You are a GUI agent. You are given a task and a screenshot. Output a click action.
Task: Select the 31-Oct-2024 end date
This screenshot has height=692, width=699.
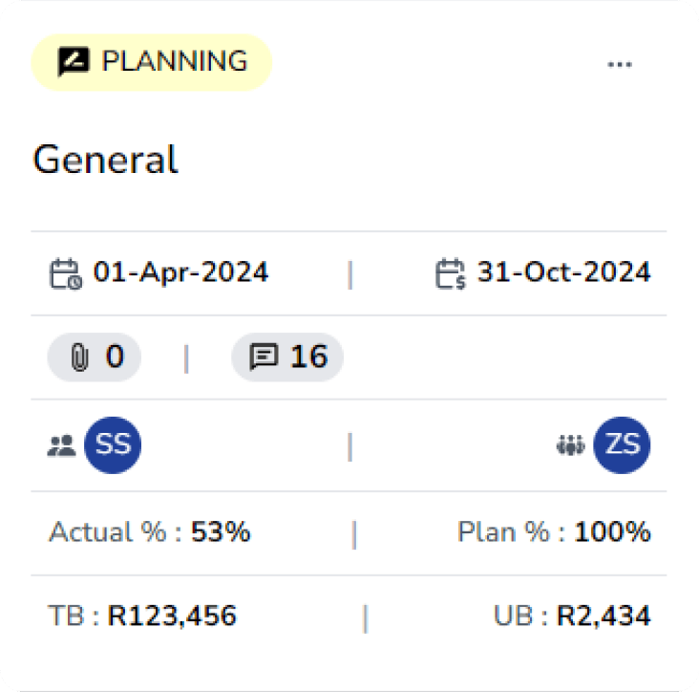563,272
